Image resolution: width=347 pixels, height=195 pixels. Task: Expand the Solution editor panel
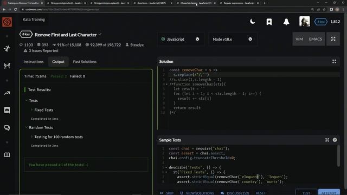pos(334,61)
